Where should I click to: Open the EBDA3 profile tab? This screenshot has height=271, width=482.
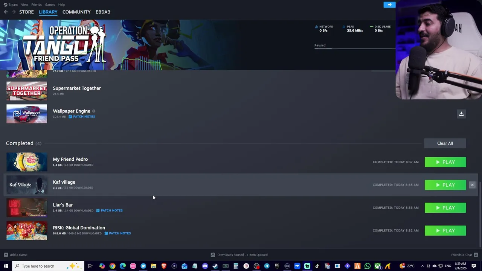tap(103, 12)
